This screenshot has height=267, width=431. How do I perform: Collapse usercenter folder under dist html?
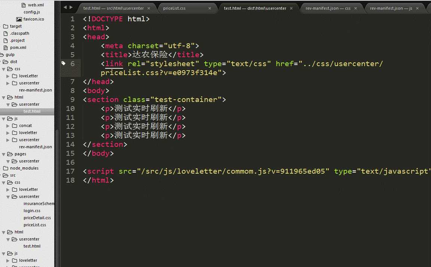coord(8,105)
